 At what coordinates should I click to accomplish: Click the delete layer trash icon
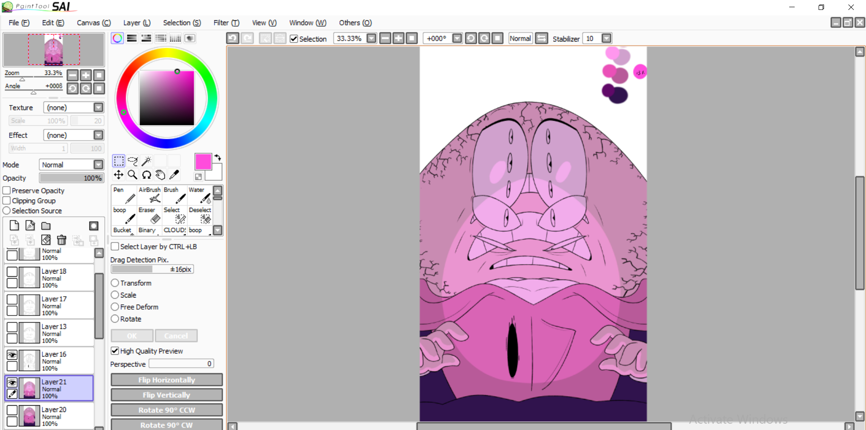(62, 240)
